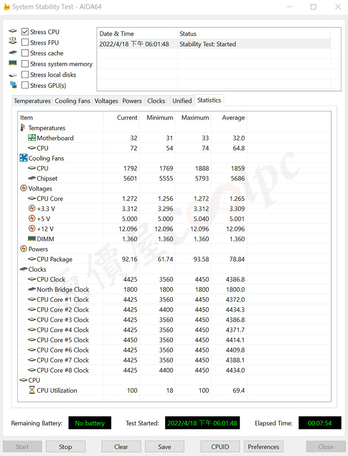Click the Stress local disks drive icon
This screenshot has height=456, width=348.
coord(13,75)
